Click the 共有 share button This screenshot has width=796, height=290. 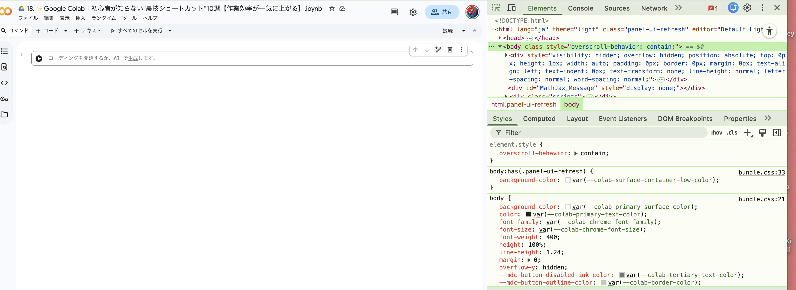coord(442,12)
